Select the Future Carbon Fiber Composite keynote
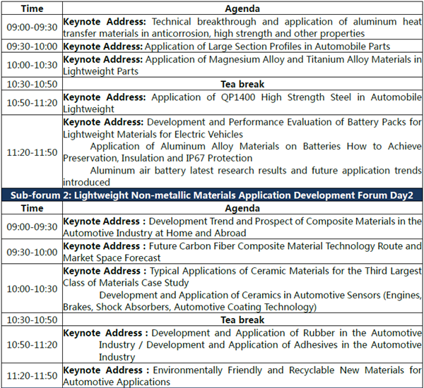Screen dimensions: 424x388 [242, 252]
